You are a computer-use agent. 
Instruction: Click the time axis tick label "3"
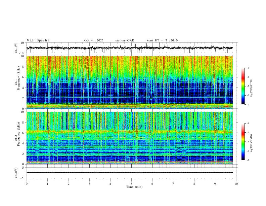tap(89, 184)
